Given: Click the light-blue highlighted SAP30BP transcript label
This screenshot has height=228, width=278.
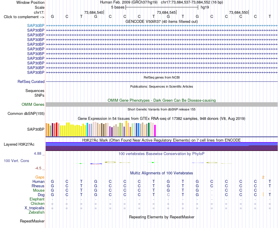Looking at the screenshot, I should coord(36,25).
